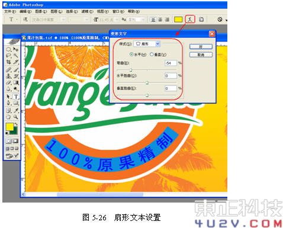Open the font size dropdown in options bar
This screenshot has height=228, width=283.
106,20
